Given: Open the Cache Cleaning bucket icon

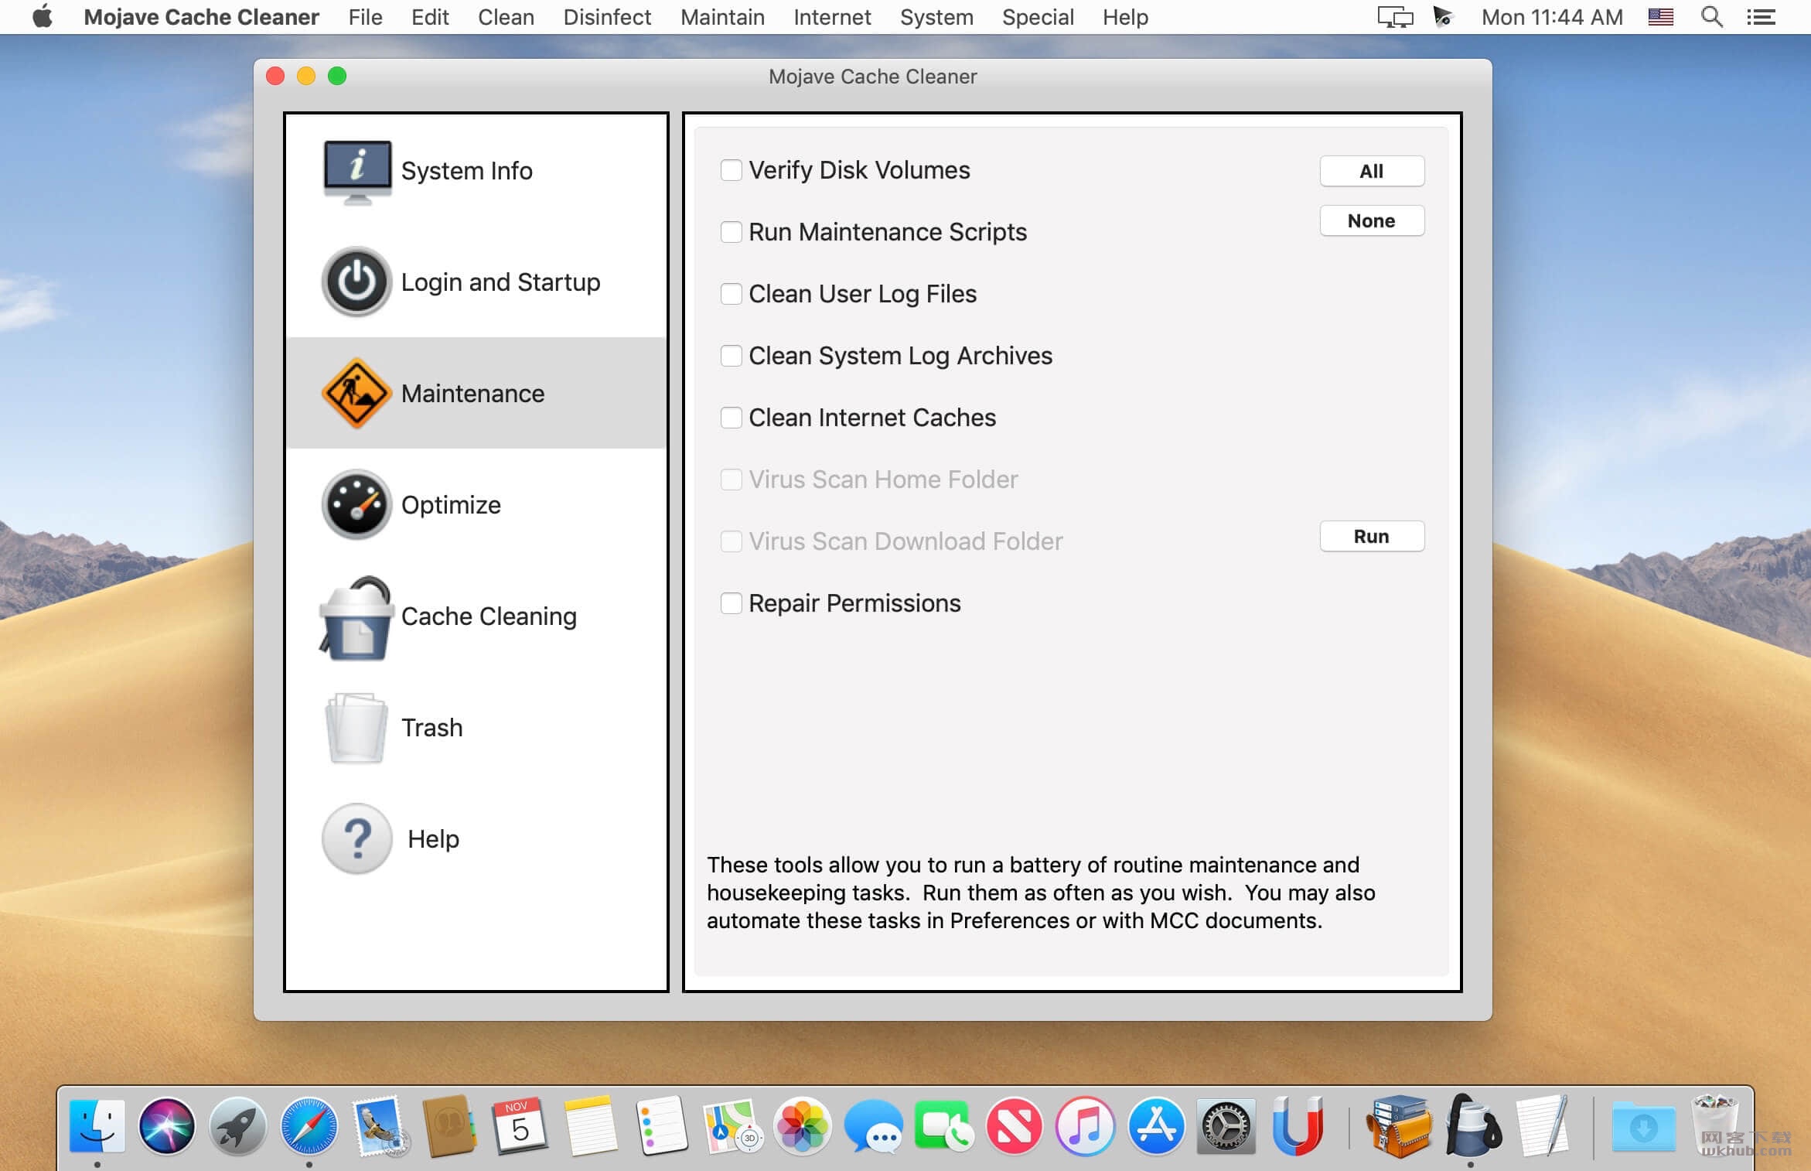Looking at the screenshot, I should 356,617.
